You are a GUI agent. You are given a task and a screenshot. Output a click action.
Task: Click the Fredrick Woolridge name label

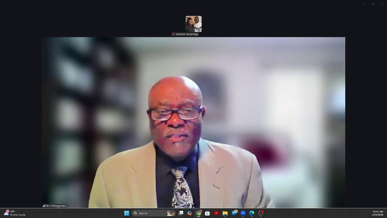click(187, 34)
